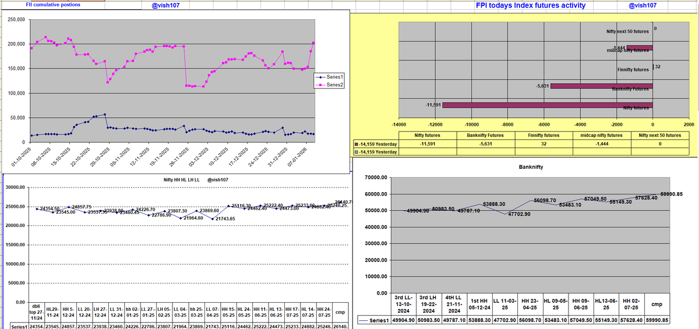This screenshot has height=329, width=699.
Task: Click Series1 legend entry in FII chart
Action: click(x=329, y=77)
